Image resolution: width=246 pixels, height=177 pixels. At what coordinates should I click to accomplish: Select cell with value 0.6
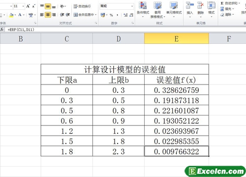coord(67,121)
